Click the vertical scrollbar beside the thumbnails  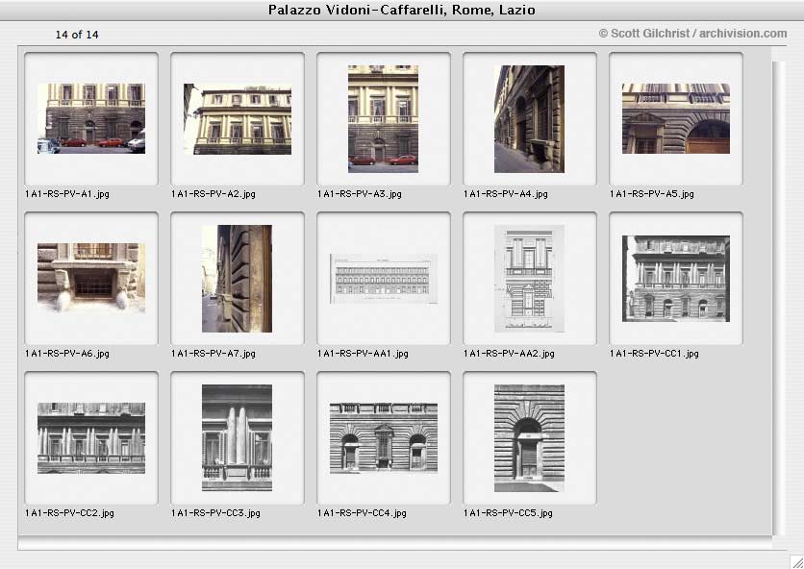(778, 297)
